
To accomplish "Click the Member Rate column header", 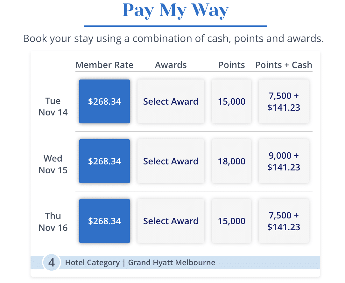I will [104, 65].
